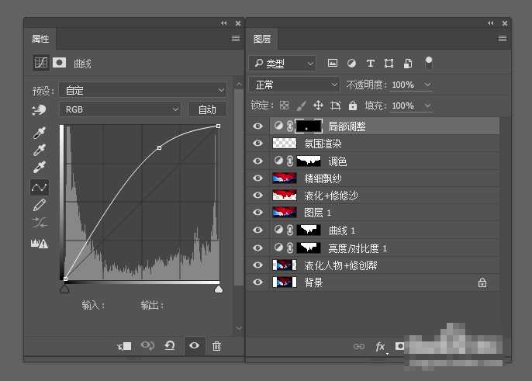
Task: Open the RGB channel dropdown
Action: (x=120, y=109)
